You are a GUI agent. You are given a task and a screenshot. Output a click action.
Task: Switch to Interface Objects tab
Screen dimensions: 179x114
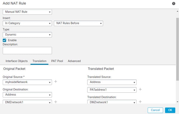point(16,61)
